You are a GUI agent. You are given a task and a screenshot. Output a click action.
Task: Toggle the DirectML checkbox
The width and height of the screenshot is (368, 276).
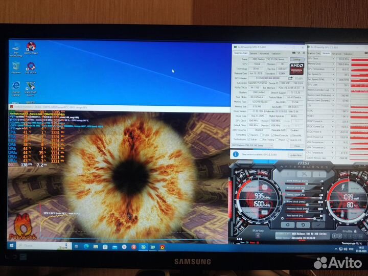coord(291,135)
